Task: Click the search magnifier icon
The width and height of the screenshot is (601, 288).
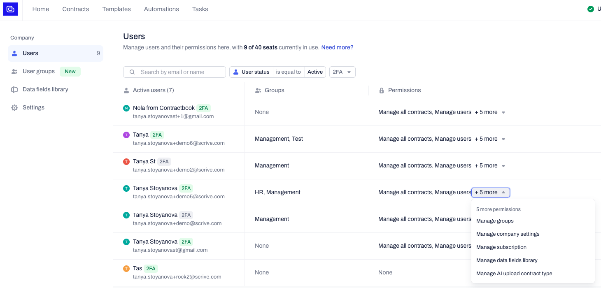Action: coord(132,72)
